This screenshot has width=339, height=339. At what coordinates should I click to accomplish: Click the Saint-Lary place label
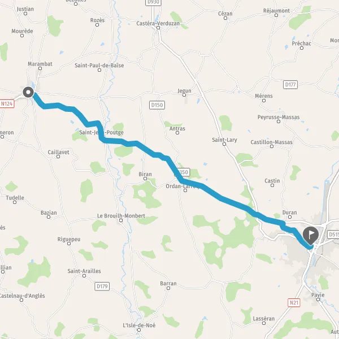tap(224, 140)
